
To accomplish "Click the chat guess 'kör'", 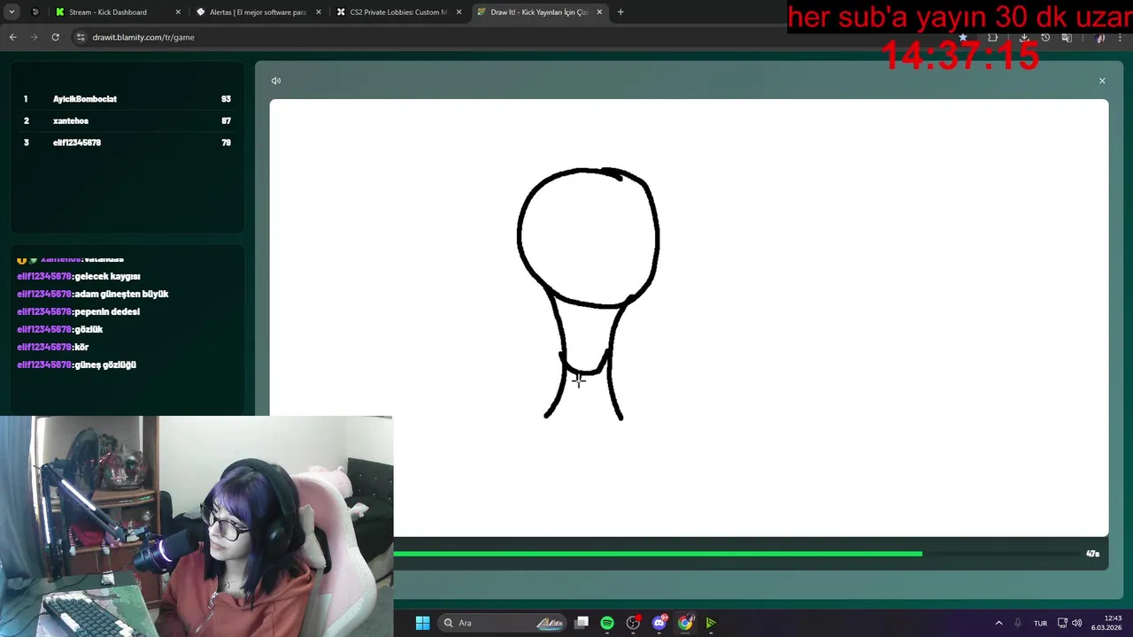I will (x=81, y=347).
